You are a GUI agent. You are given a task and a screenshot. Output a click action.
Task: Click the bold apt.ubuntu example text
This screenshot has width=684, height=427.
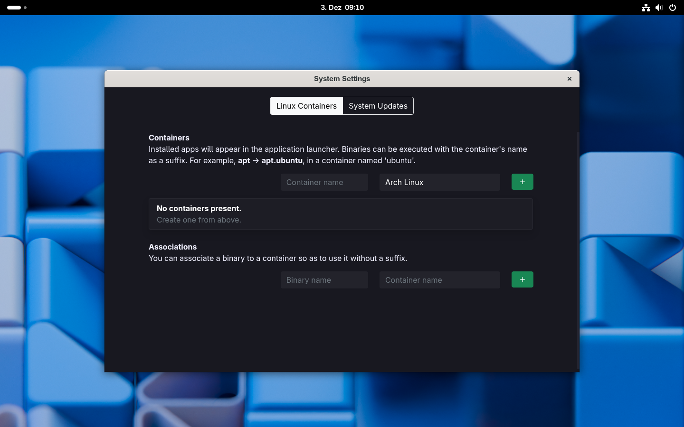tap(282, 160)
